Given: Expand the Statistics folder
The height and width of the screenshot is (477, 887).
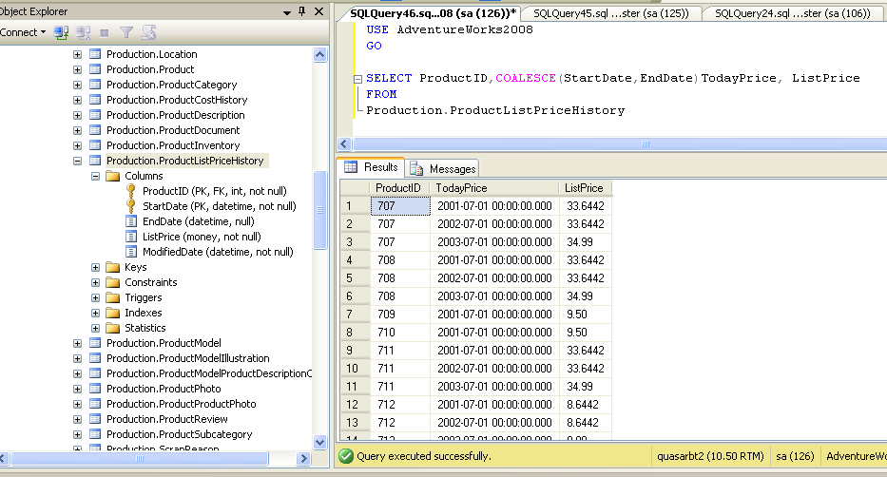Looking at the screenshot, I should point(96,329).
